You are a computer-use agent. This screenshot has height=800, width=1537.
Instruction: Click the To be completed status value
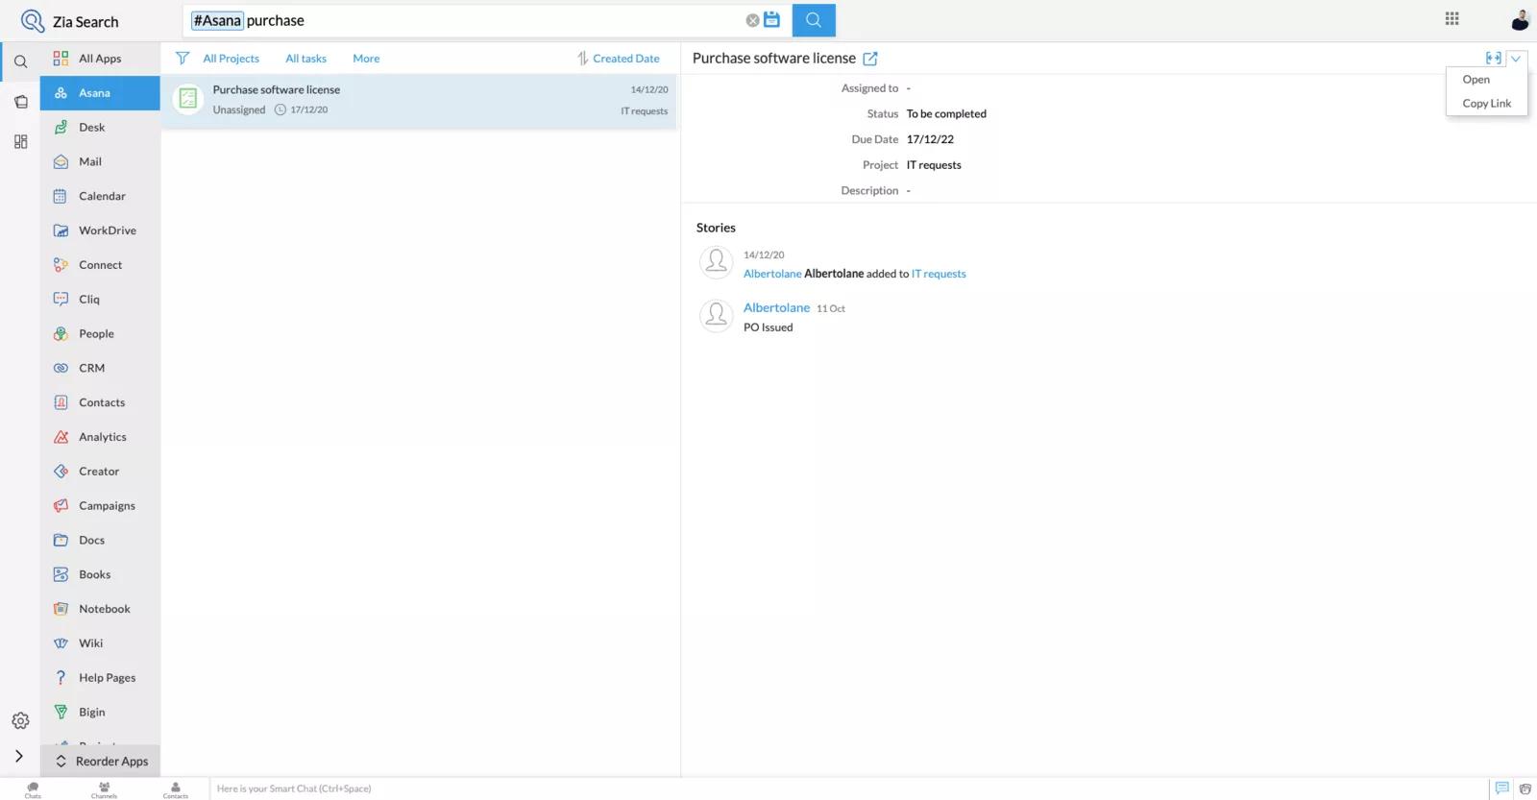pyautogui.click(x=946, y=113)
